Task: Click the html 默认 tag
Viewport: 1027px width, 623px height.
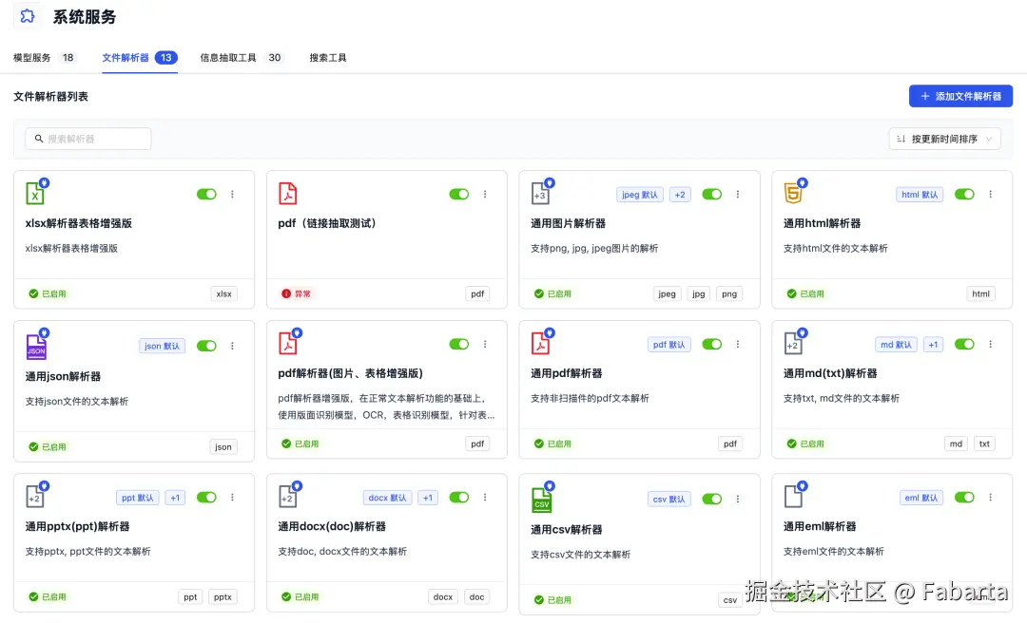Action: (x=920, y=195)
